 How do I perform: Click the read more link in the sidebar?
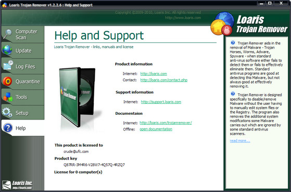pos(240,141)
